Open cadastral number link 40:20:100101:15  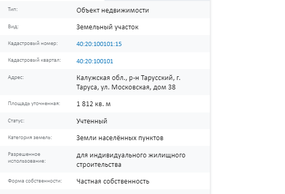99,44
